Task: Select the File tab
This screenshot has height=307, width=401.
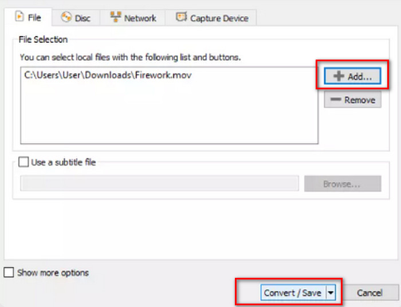Action: coord(28,17)
